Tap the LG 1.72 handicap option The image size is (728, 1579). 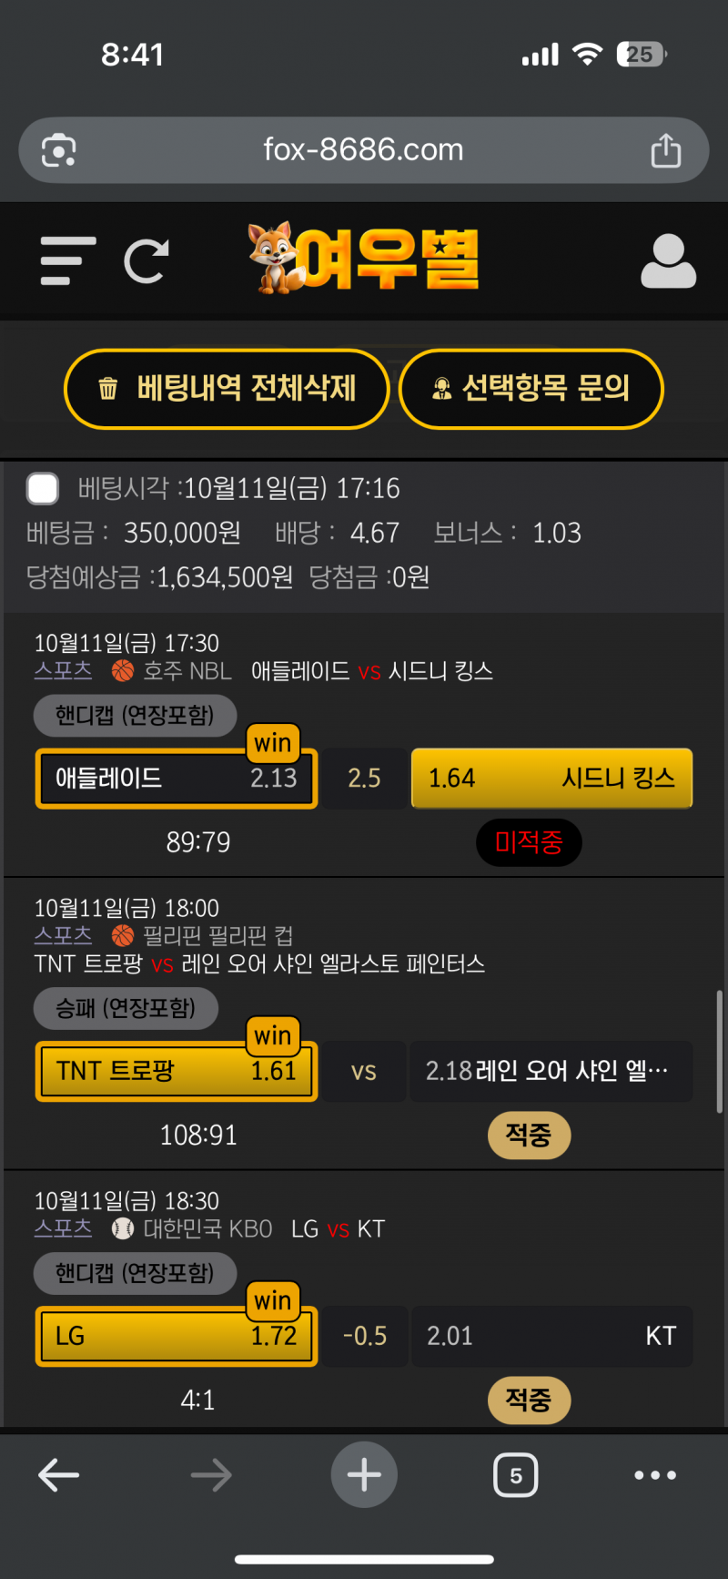(177, 1336)
